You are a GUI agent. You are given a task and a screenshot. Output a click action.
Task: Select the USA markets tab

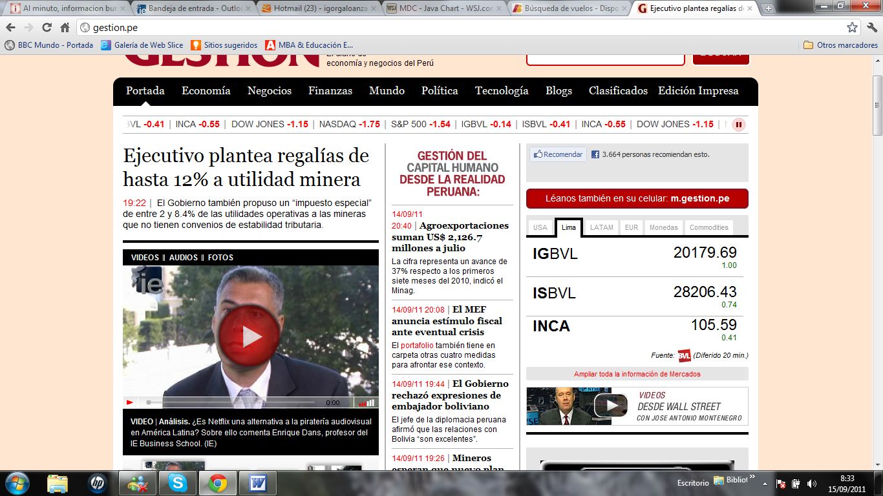[x=540, y=227]
